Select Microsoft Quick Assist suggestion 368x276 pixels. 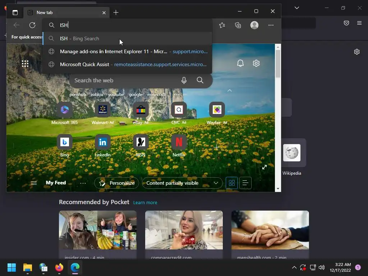pyautogui.click(x=127, y=64)
